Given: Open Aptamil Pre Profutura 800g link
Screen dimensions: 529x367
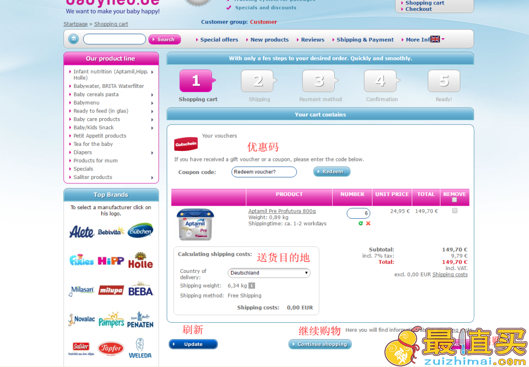Looking at the screenshot, I should [282, 211].
